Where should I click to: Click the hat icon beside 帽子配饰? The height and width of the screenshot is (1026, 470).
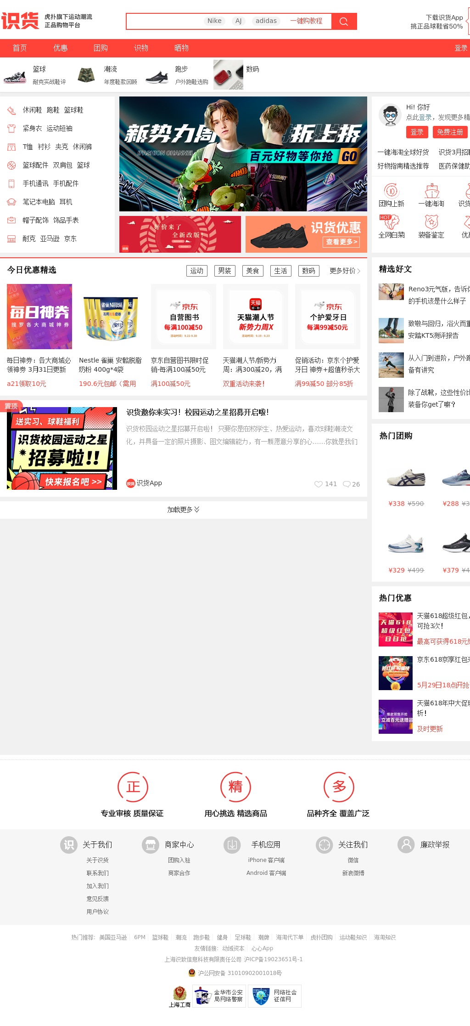pos(11,221)
